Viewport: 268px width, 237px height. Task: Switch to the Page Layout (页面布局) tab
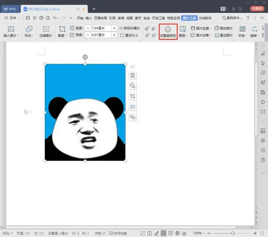coord(100,18)
